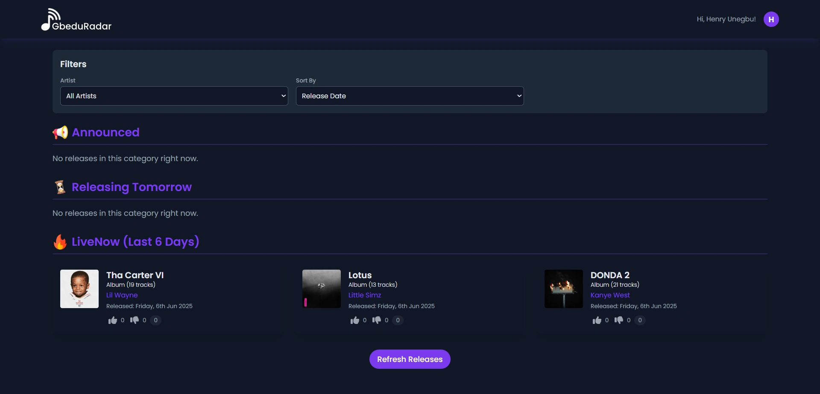Select the DONDA 2 album title
Viewport: 820px width, 394px height.
point(610,275)
